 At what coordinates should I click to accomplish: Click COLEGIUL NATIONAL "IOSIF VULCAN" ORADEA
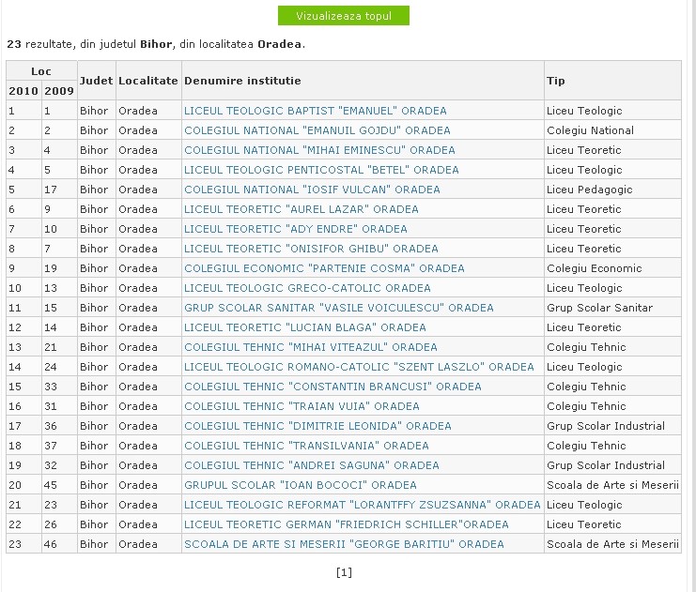[312, 190]
